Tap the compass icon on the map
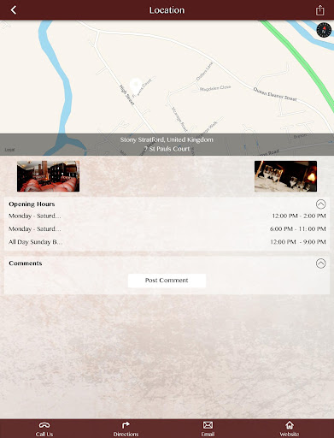This screenshot has width=334, height=438. [324, 30]
